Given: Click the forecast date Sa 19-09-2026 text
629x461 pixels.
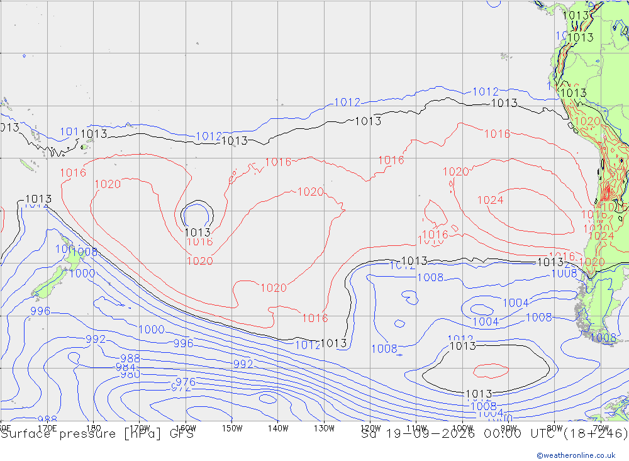Looking at the screenshot, I should pyautogui.click(x=418, y=434).
